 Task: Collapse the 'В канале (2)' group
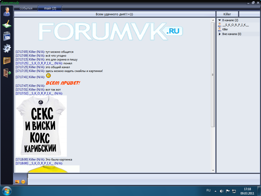(x=219, y=20)
